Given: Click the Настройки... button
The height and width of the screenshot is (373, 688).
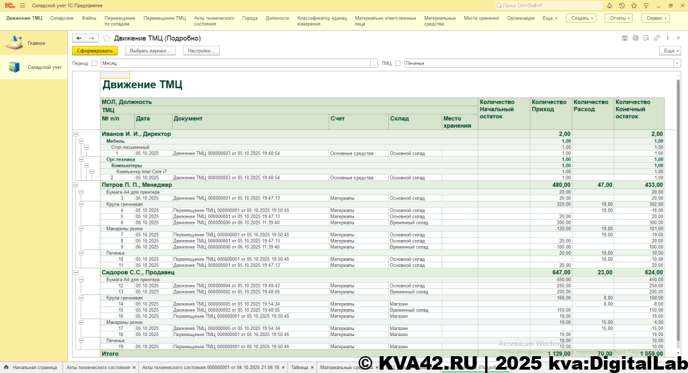Looking at the screenshot, I should [201, 50].
